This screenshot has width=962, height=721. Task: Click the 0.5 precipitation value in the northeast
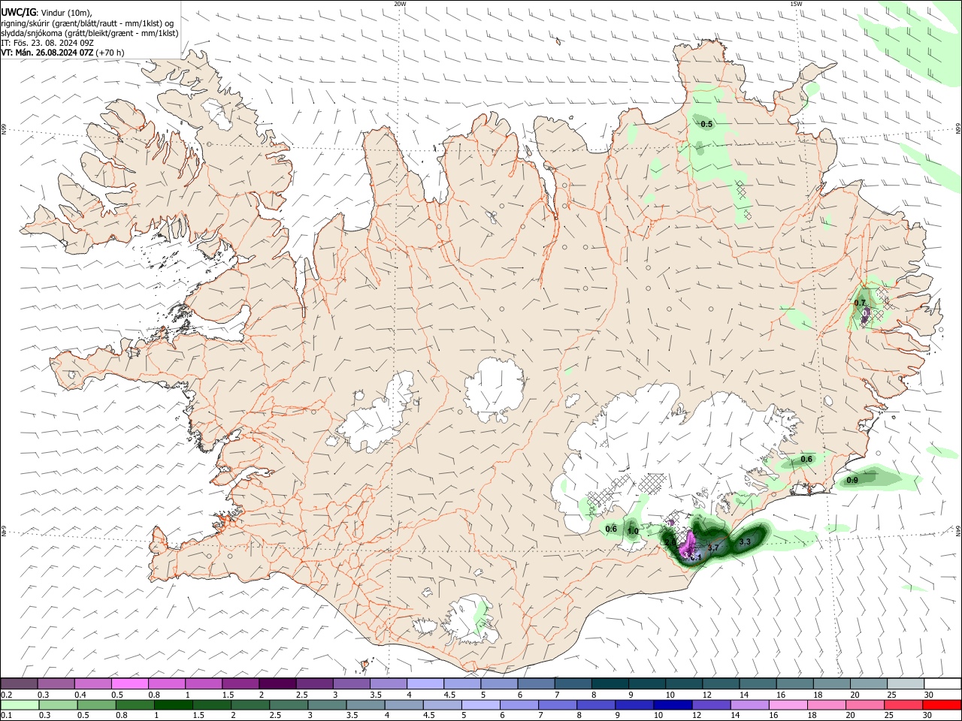point(706,124)
